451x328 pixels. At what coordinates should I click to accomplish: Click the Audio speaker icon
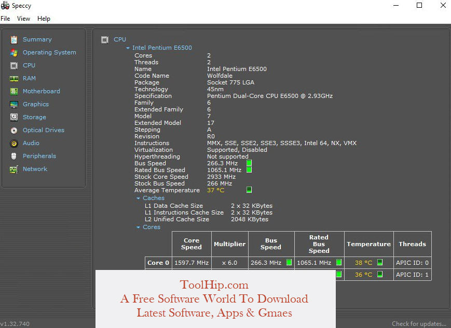tap(14, 144)
